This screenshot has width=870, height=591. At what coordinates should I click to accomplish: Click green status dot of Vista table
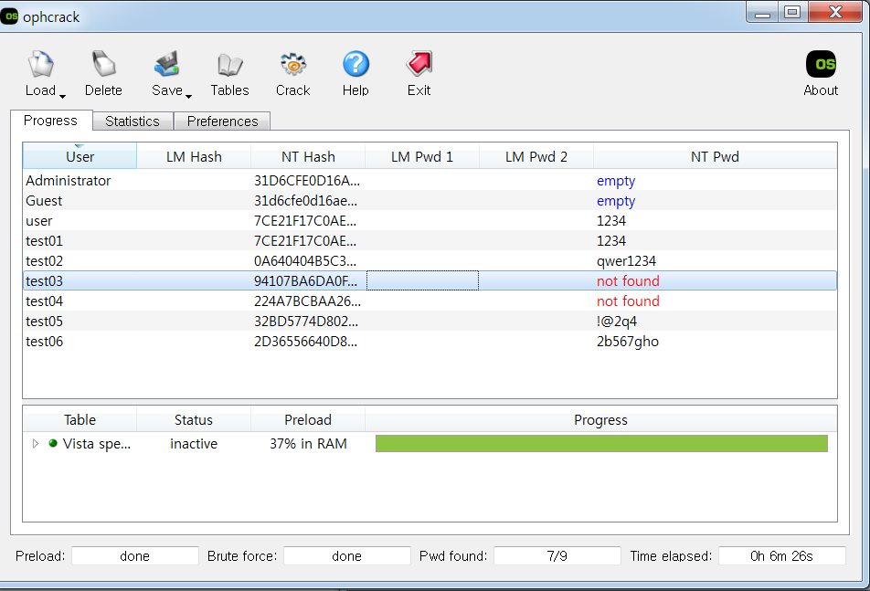53,443
